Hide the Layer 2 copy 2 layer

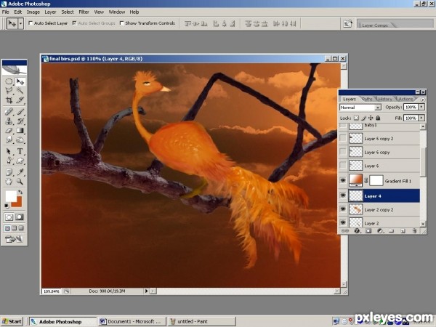click(x=343, y=209)
